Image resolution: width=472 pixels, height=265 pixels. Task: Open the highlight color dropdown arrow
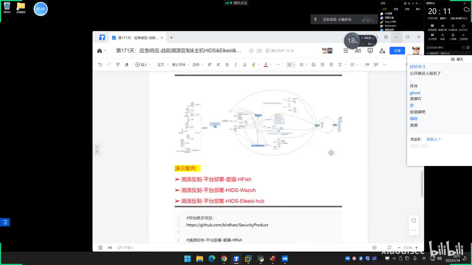[x=258, y=65]
